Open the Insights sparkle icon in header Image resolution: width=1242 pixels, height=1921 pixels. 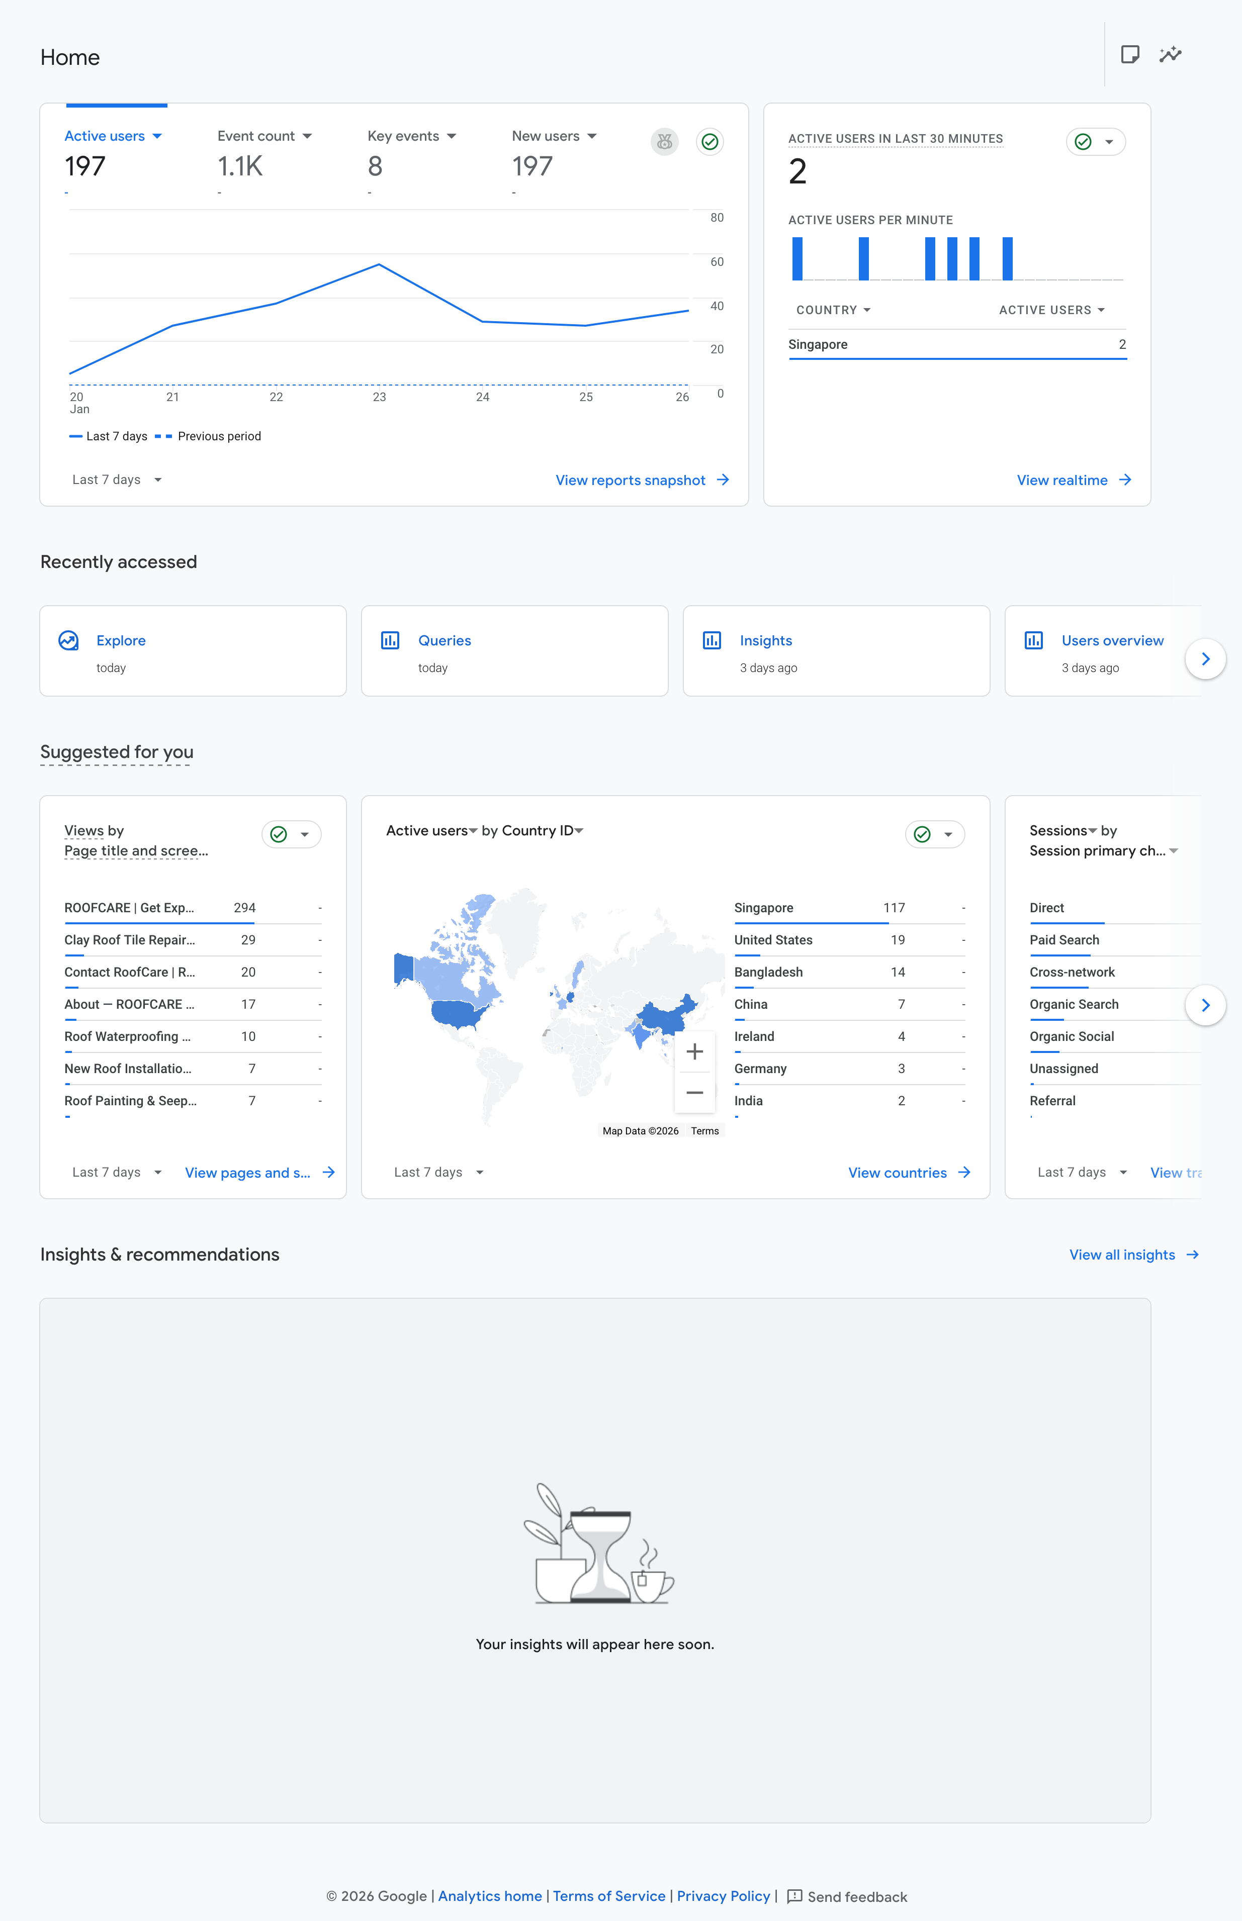point(1170,55)
